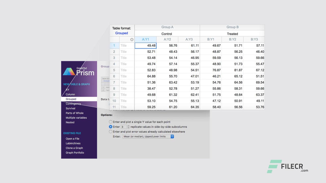Browse the Graph Portfolio
This screenshot has height=183, width=326.
click(x=75, y=152)
